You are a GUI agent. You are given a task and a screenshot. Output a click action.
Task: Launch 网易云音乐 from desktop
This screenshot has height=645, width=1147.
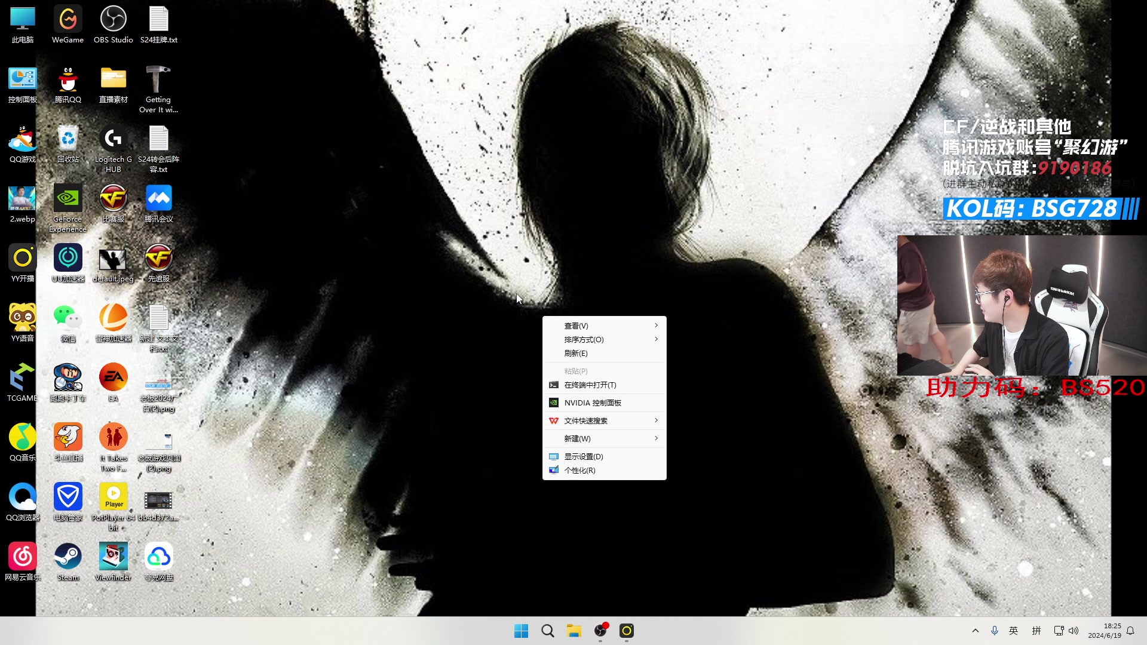[x=23, y=563]
